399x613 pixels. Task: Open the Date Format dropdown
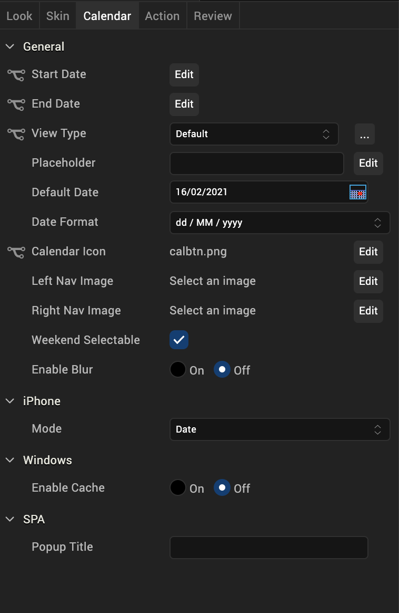coord(280,223)
